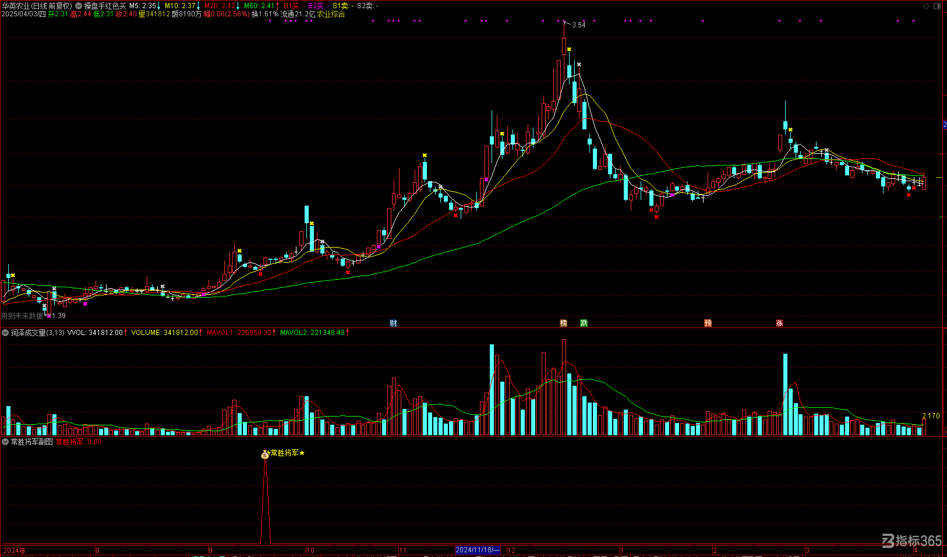Click the month 10 marker on time axis
The image size is (947, 557).
(x=310, y=550)
